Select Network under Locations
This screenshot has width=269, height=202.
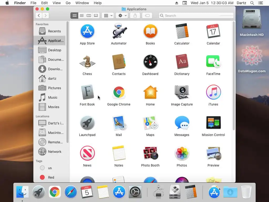coord(50,151)
